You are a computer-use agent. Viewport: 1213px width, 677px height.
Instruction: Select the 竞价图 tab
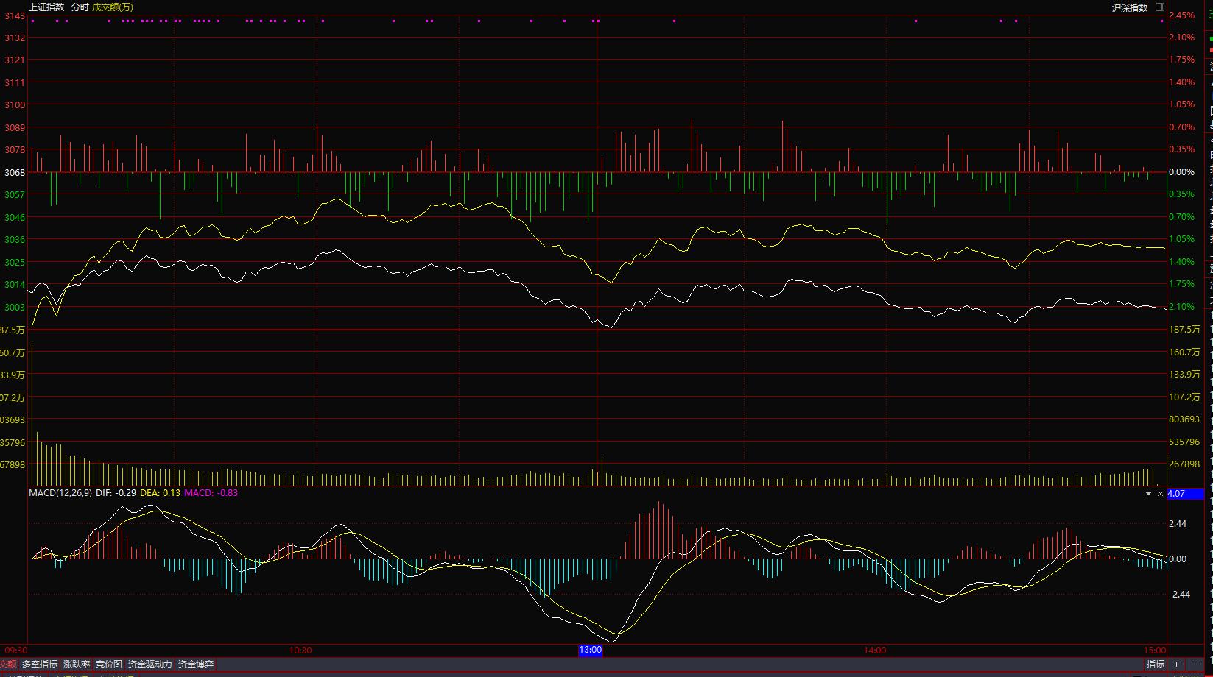click(109, 664)
